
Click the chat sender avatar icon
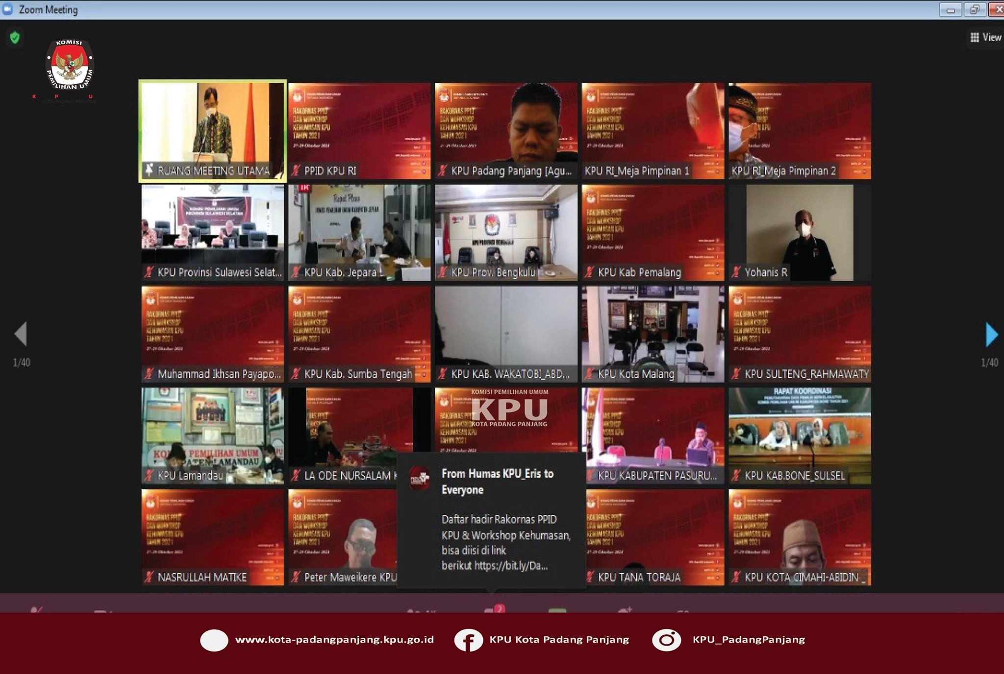click(420, 479)
